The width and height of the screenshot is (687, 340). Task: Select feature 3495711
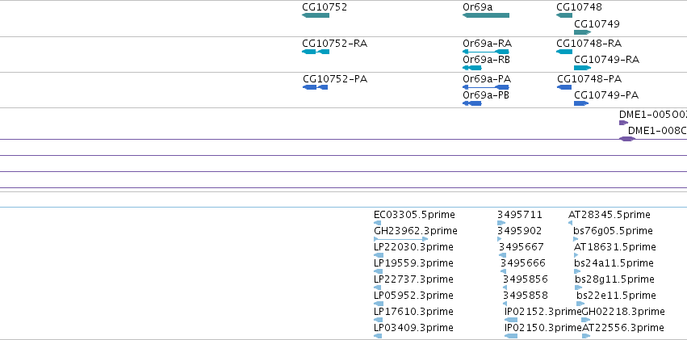click(x=501, y=223)
